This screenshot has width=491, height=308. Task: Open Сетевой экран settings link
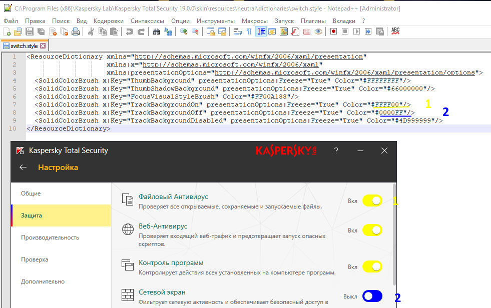[x=162, y=292]
